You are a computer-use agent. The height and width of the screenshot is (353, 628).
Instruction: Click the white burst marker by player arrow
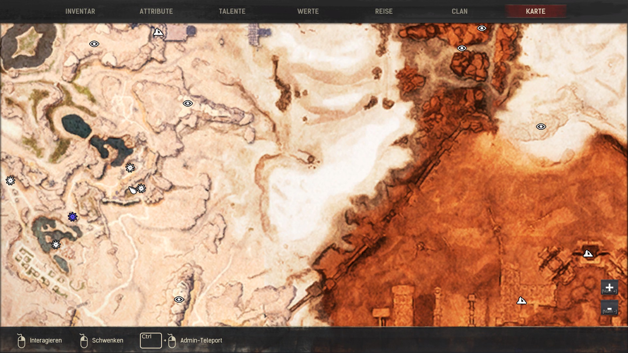[x=141, y=188]
